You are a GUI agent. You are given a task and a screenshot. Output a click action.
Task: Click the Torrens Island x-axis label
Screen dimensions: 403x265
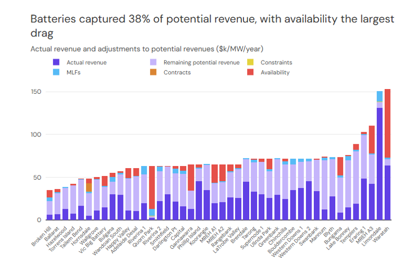[x=62, y=239]
